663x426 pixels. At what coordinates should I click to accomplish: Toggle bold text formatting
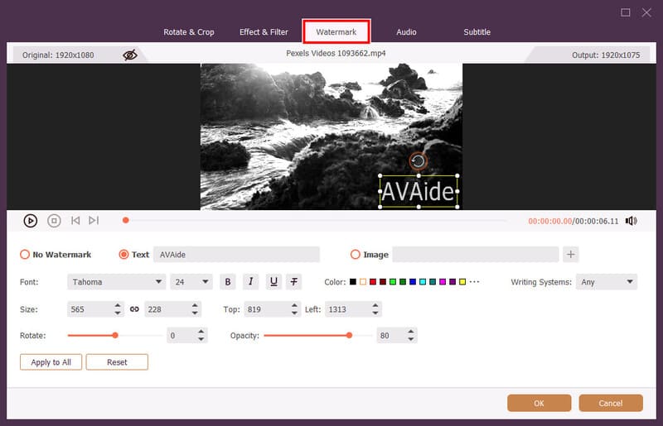point(227,281)
